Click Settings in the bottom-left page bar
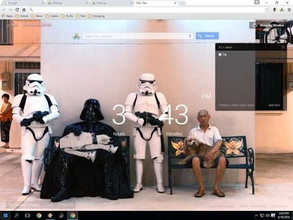 [35, 205]
